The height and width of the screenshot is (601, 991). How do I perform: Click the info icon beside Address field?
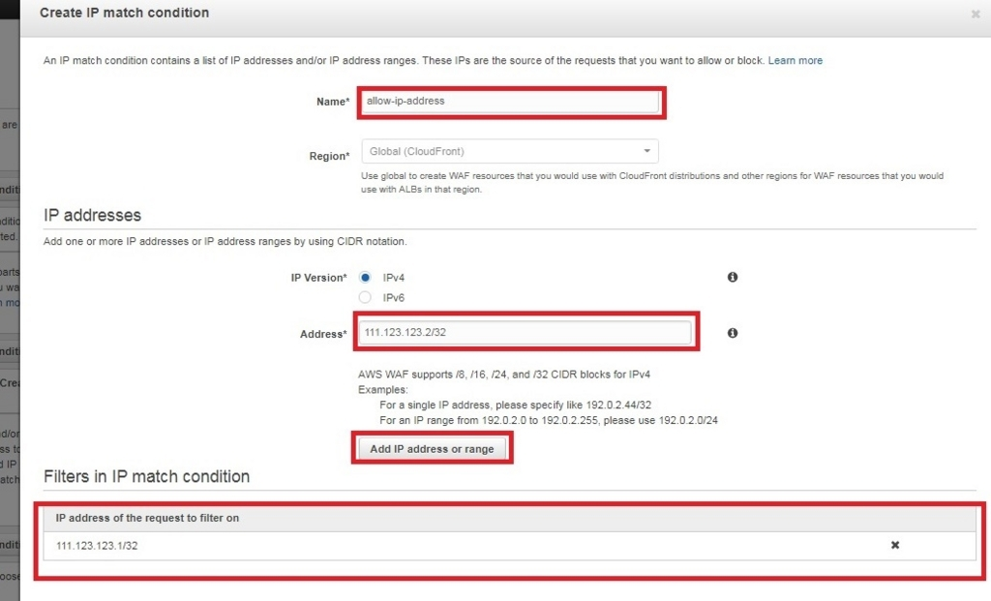[733, 333]
